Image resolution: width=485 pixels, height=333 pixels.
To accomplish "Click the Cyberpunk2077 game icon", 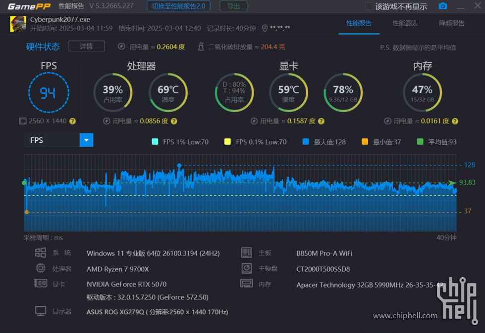I will pos(18,24).
